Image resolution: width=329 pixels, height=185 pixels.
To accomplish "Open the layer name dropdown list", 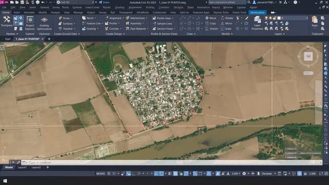I will [x=307, y=18].
